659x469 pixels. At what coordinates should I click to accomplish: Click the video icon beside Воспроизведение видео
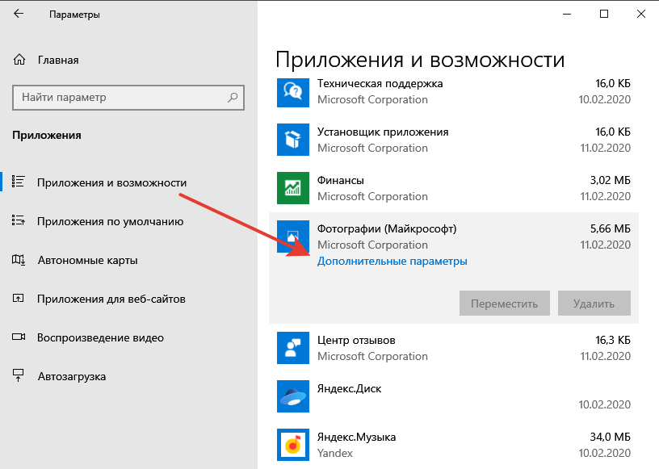tap(19, 337)
